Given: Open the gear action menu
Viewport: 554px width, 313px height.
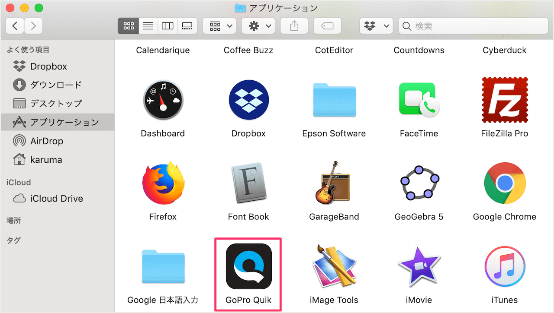Looking at the screenshot, I should click(258, 26).
